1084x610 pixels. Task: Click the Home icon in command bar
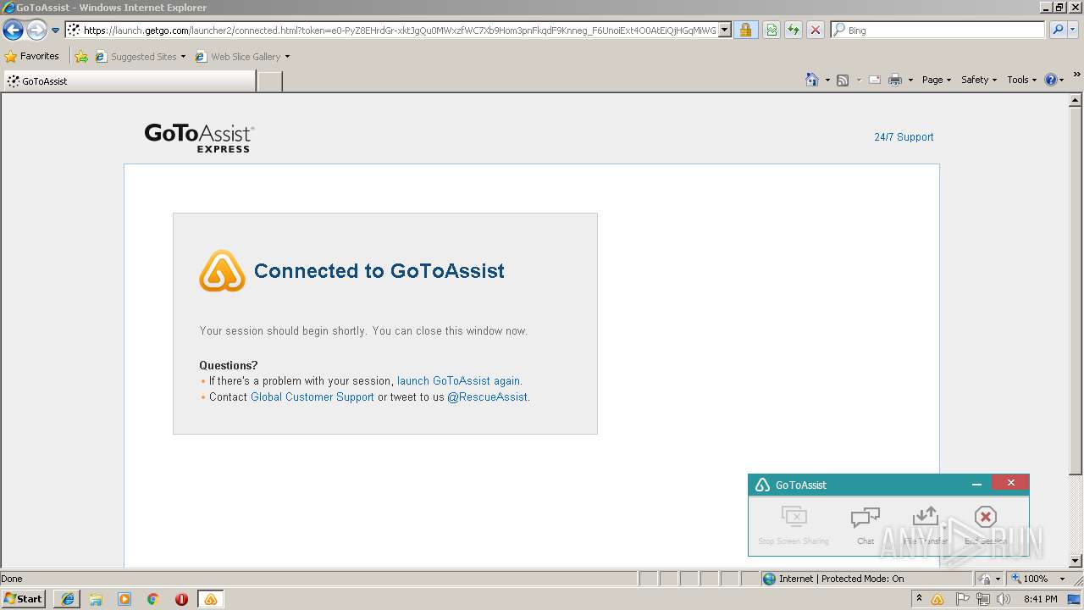(811, 80)
